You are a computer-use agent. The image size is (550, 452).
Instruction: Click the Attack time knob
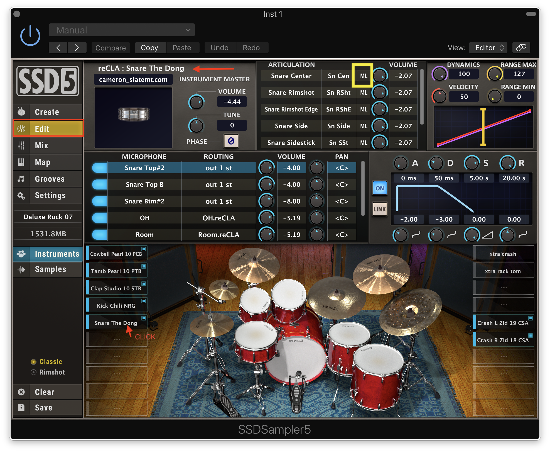tap(401, 163)
